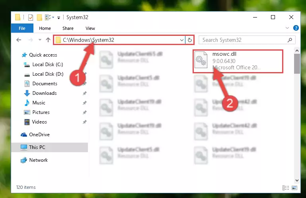This screenshot has height=198, width=306.
Task: Open Help via the blue question icon
Action: tap(296, 28)
